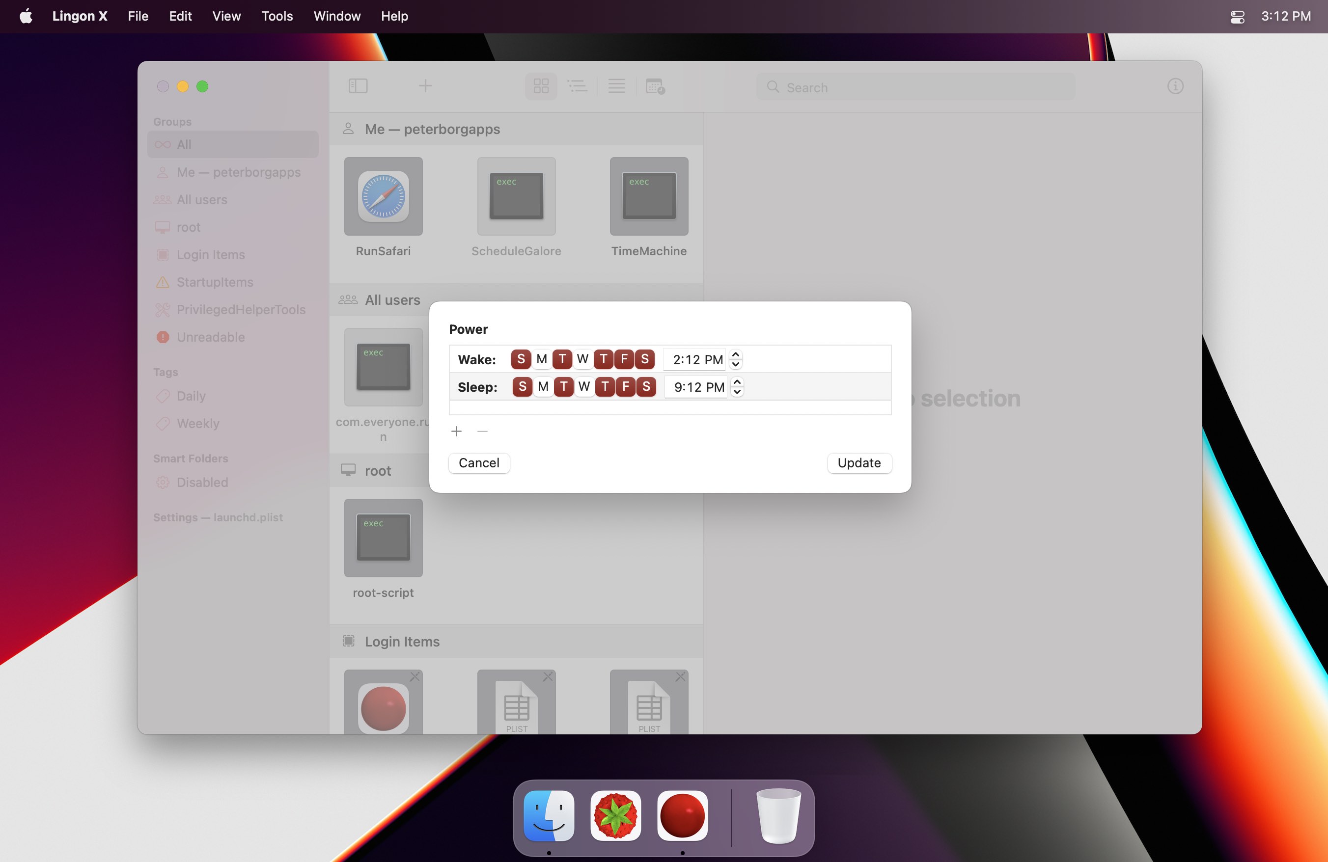Select PrivilegedHelperTools in sidebar
Screen dimensions: 1328x862
[233, 309]
